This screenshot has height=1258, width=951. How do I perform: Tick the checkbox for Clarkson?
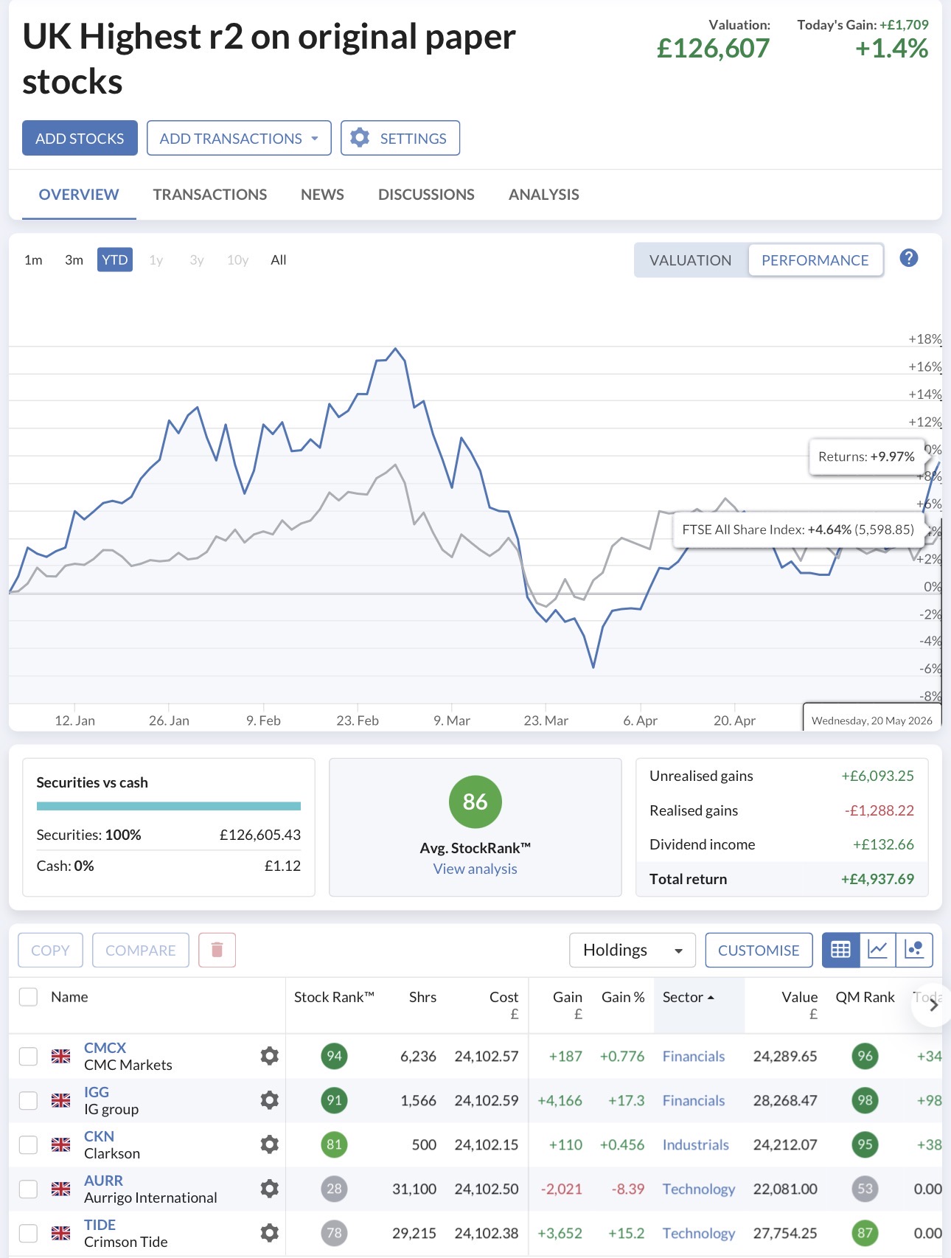[x=28, y=1144]
